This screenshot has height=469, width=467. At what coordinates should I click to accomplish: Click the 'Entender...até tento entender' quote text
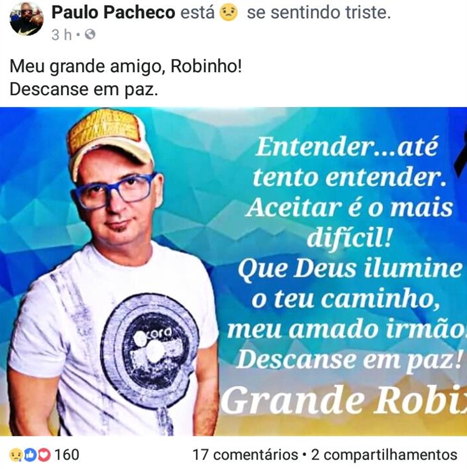coord(348,162)
